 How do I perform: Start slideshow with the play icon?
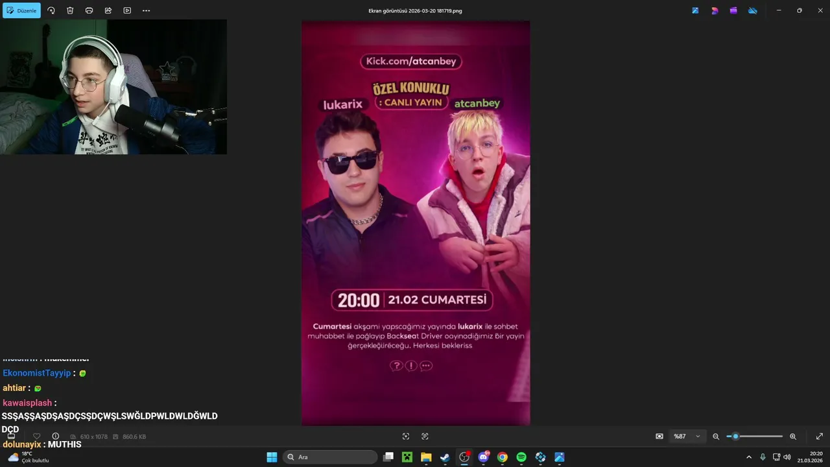(127, 10)
